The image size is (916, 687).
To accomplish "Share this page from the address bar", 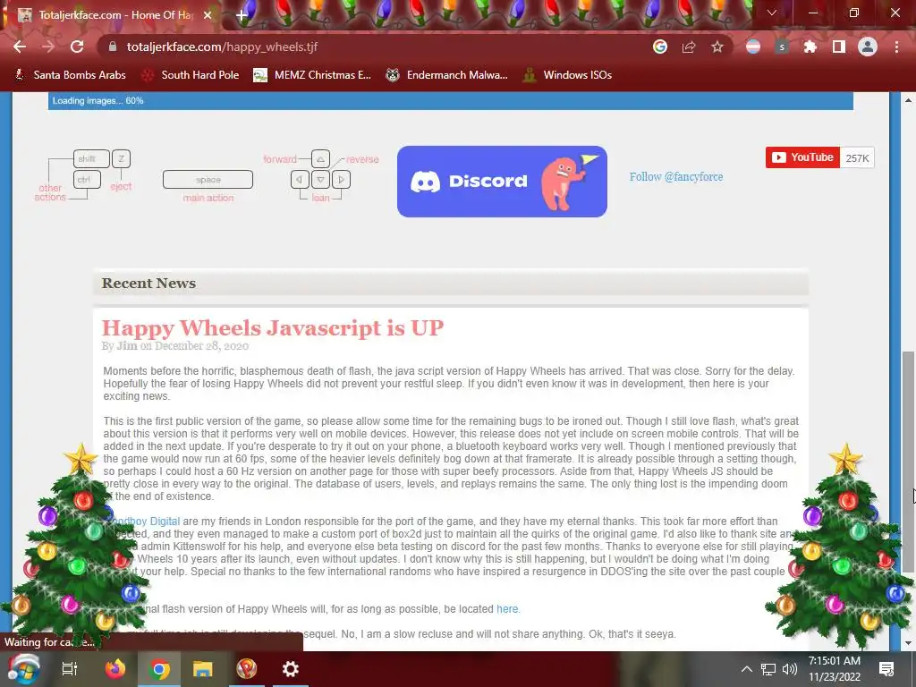I will tap(689, 47).
